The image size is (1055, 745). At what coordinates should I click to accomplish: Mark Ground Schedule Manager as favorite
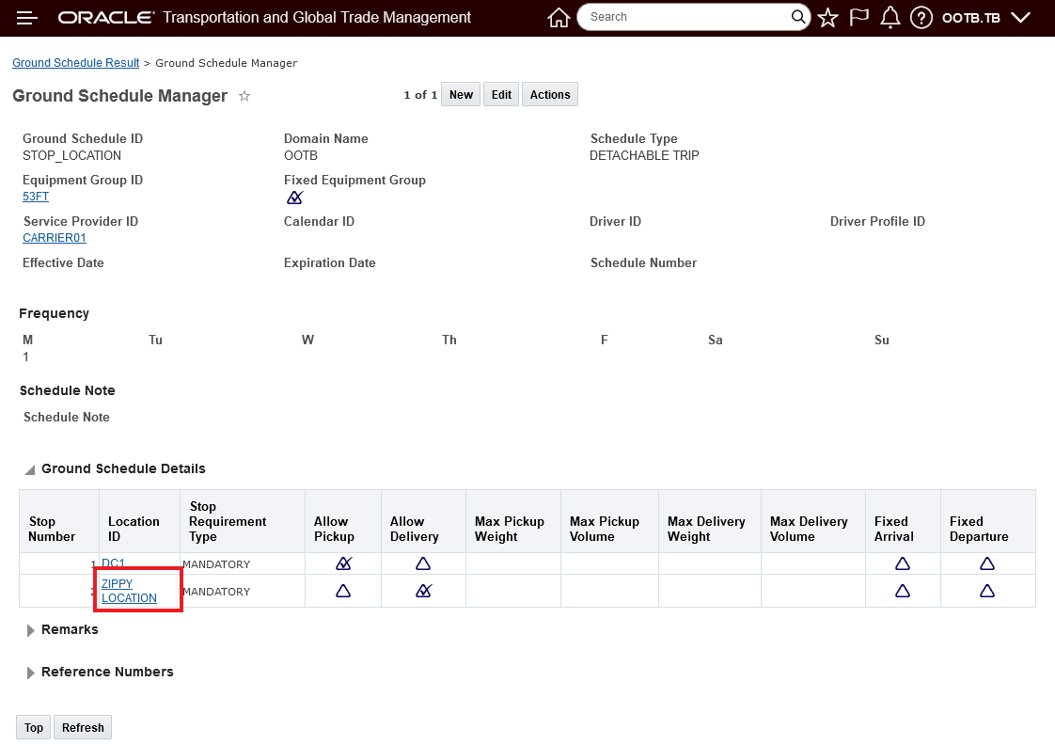(x=244, y=96)
